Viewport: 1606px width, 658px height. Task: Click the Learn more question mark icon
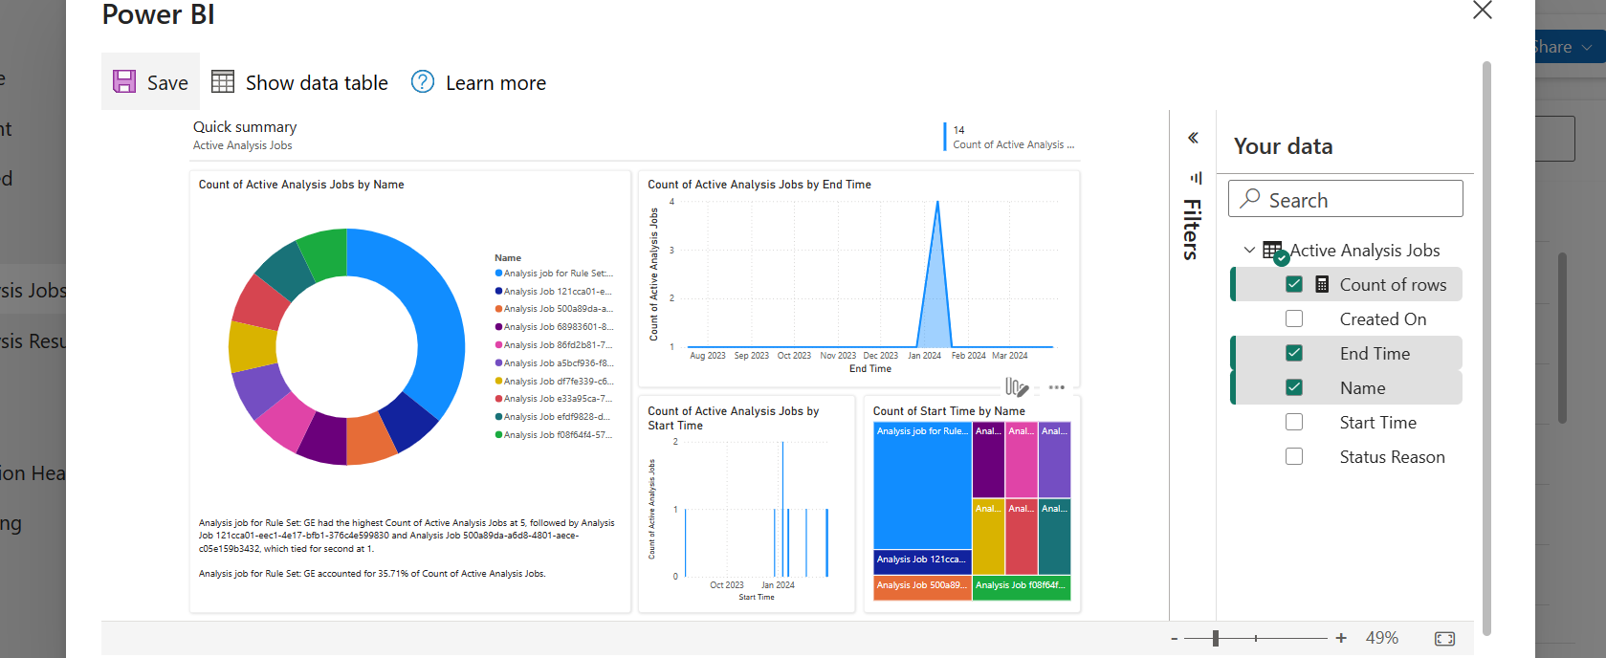[423, 82]
